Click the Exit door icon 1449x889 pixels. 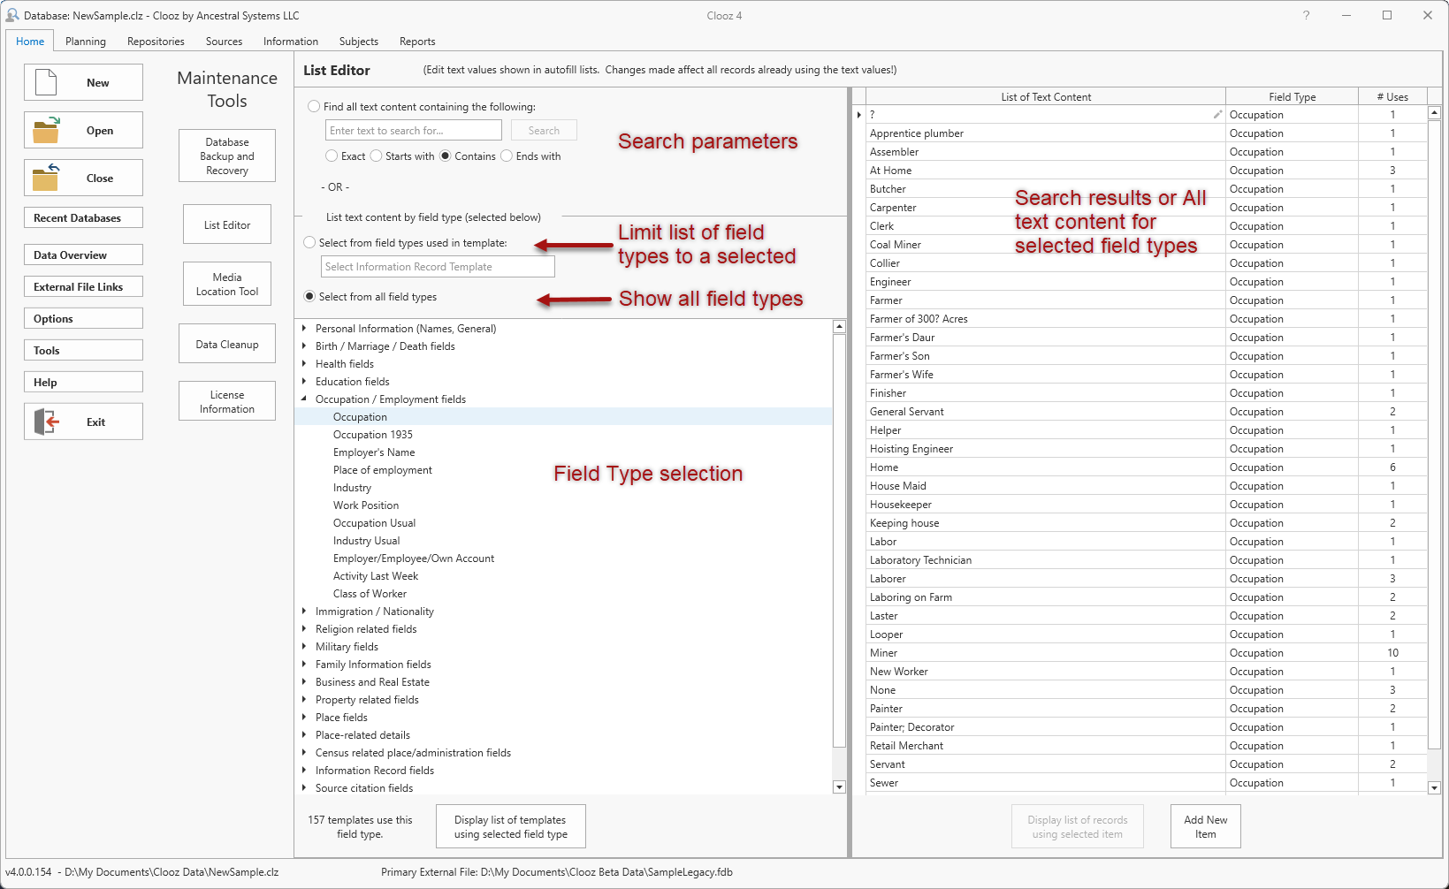coord(46,421)
